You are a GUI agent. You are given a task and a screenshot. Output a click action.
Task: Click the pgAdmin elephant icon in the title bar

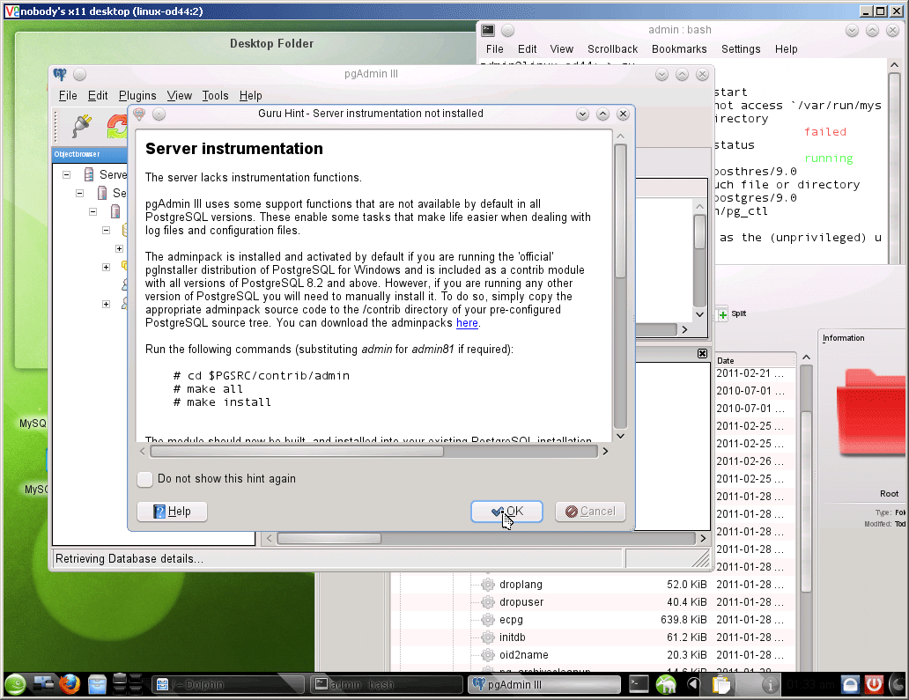point(60,74)
